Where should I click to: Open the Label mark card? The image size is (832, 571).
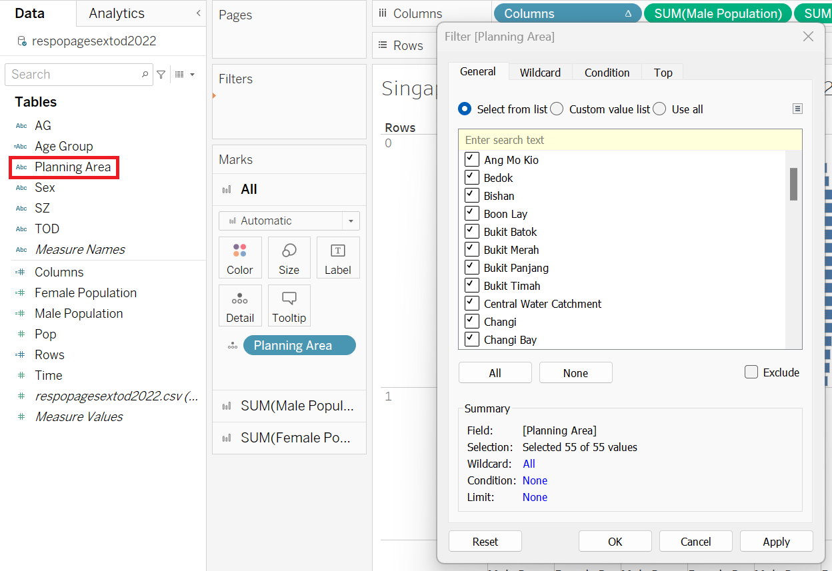point(338,257)
